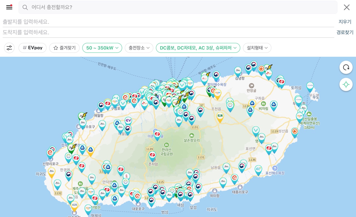The height and width of the screenshot is (217, 356).
Task: Click the my-location crosshair button
Action: (x=346, y=85)
